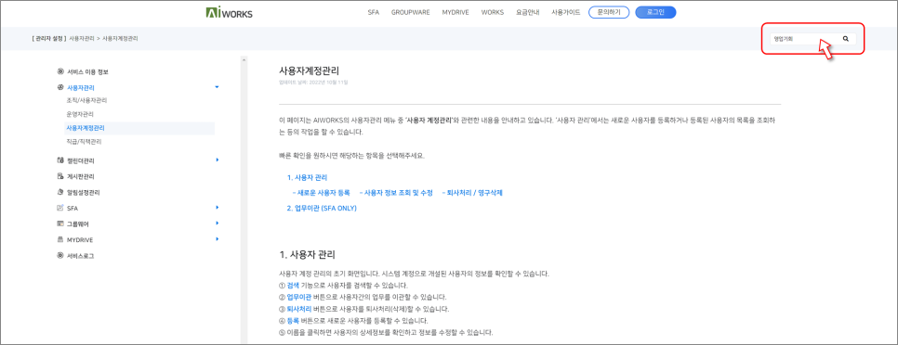Click the 게시판관리 board icon

(x=60, y=176)
